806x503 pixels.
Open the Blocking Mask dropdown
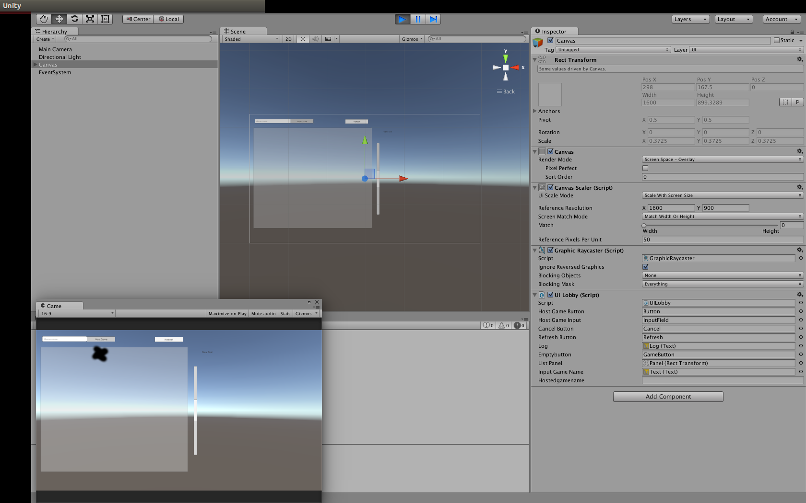pos(723,284)
